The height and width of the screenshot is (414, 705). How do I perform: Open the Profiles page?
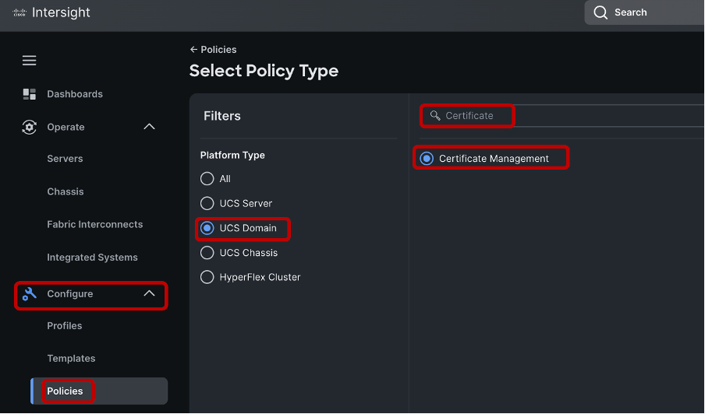click(x=64, y=325)
